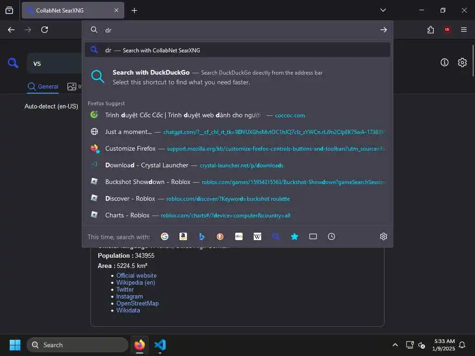Search this time with CollabNet SearXNG icon
Screen dimensions: 475x356
click(276, 236)
